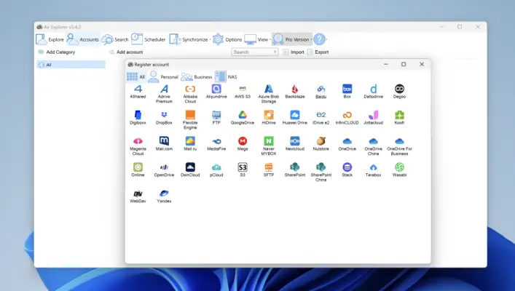515x291 pixels.
Task: Pick SharePoint China icon
Action: 321,172
